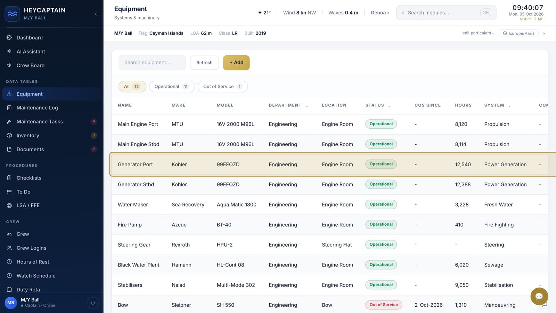
Task: Select the Steering Gear row name
Action: (x=134, y=245)
